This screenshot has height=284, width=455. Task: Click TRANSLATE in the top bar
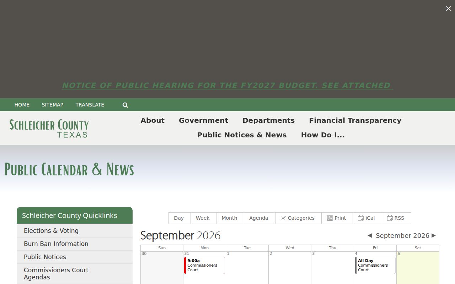point(90,105)
